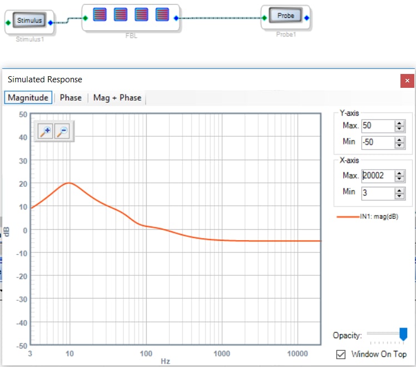Select the Stimulus block
This screenshot has width=416, height=367.
coord(29,21)
